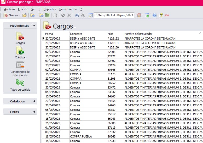Open Tipos de cambio in the sidebar
203x143 pixels.
click(20, 85)
